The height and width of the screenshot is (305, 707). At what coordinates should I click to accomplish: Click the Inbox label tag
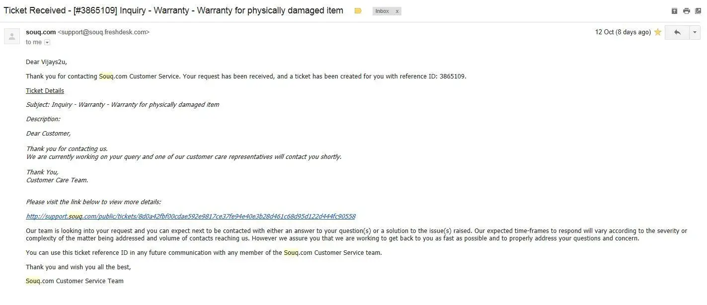click(382, 11)
